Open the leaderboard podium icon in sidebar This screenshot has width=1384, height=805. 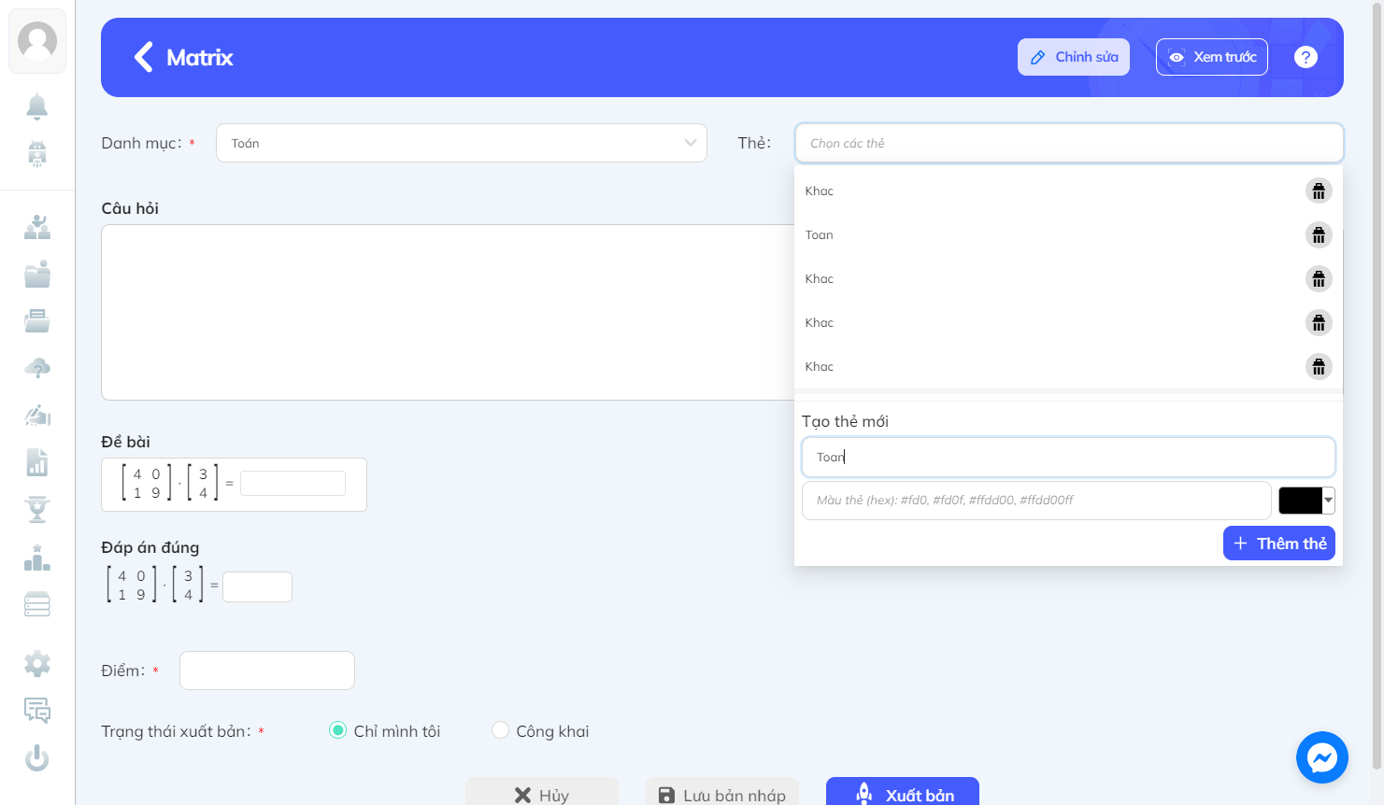[x=37, y=558]
